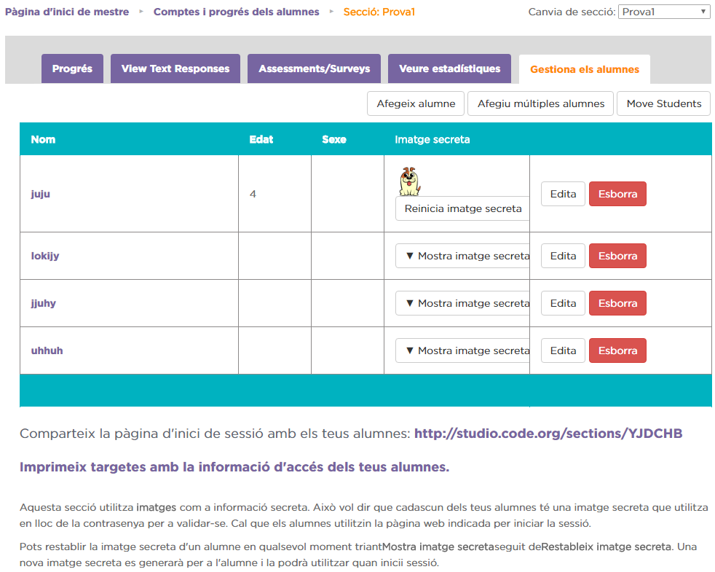
Task: Open the studio.code.org section link
Action: [548, 434]
